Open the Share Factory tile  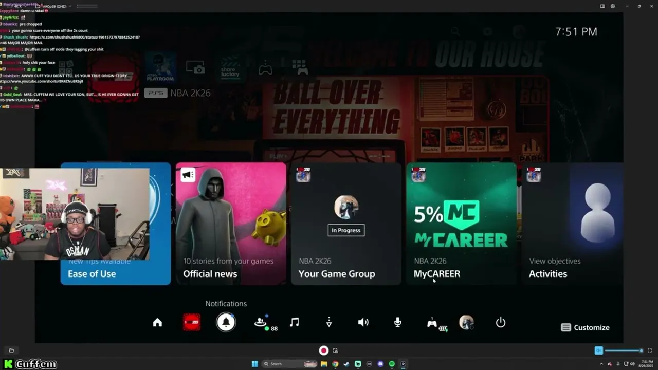coord(230,67)
